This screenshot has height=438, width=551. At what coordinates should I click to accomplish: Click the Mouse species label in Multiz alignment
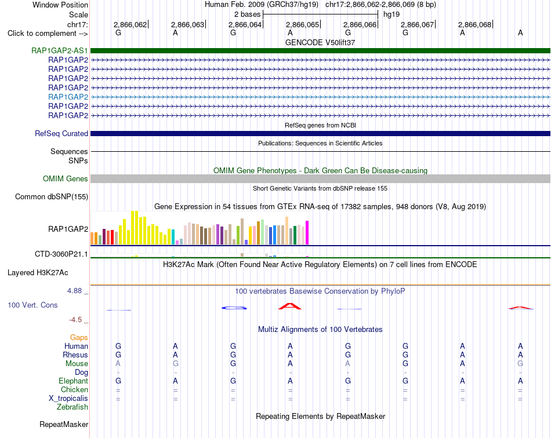click(77, 364)
